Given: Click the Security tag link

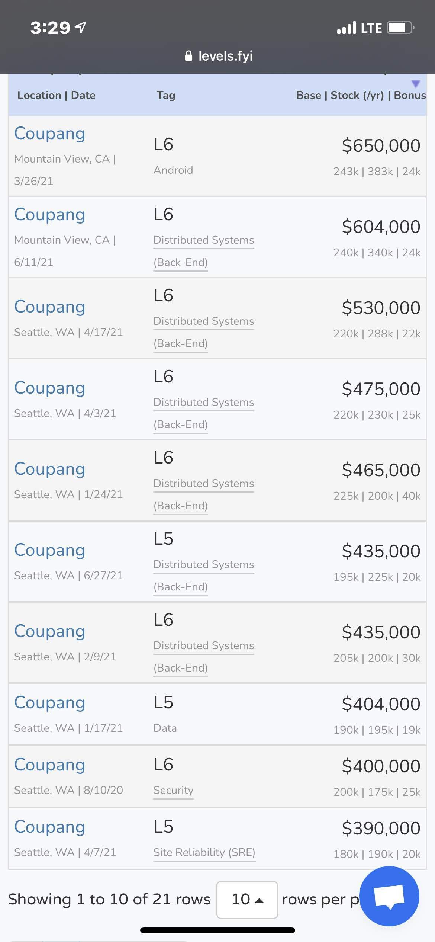Looking at the screenshot, I should [x=173, y=790].
